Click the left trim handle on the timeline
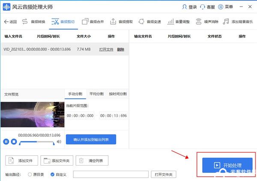 pyautogui.click(x=20, y=144)
